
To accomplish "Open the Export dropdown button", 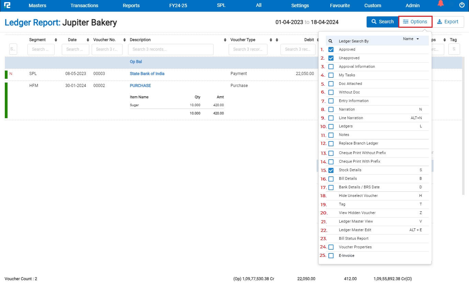I will click(448, 22).
